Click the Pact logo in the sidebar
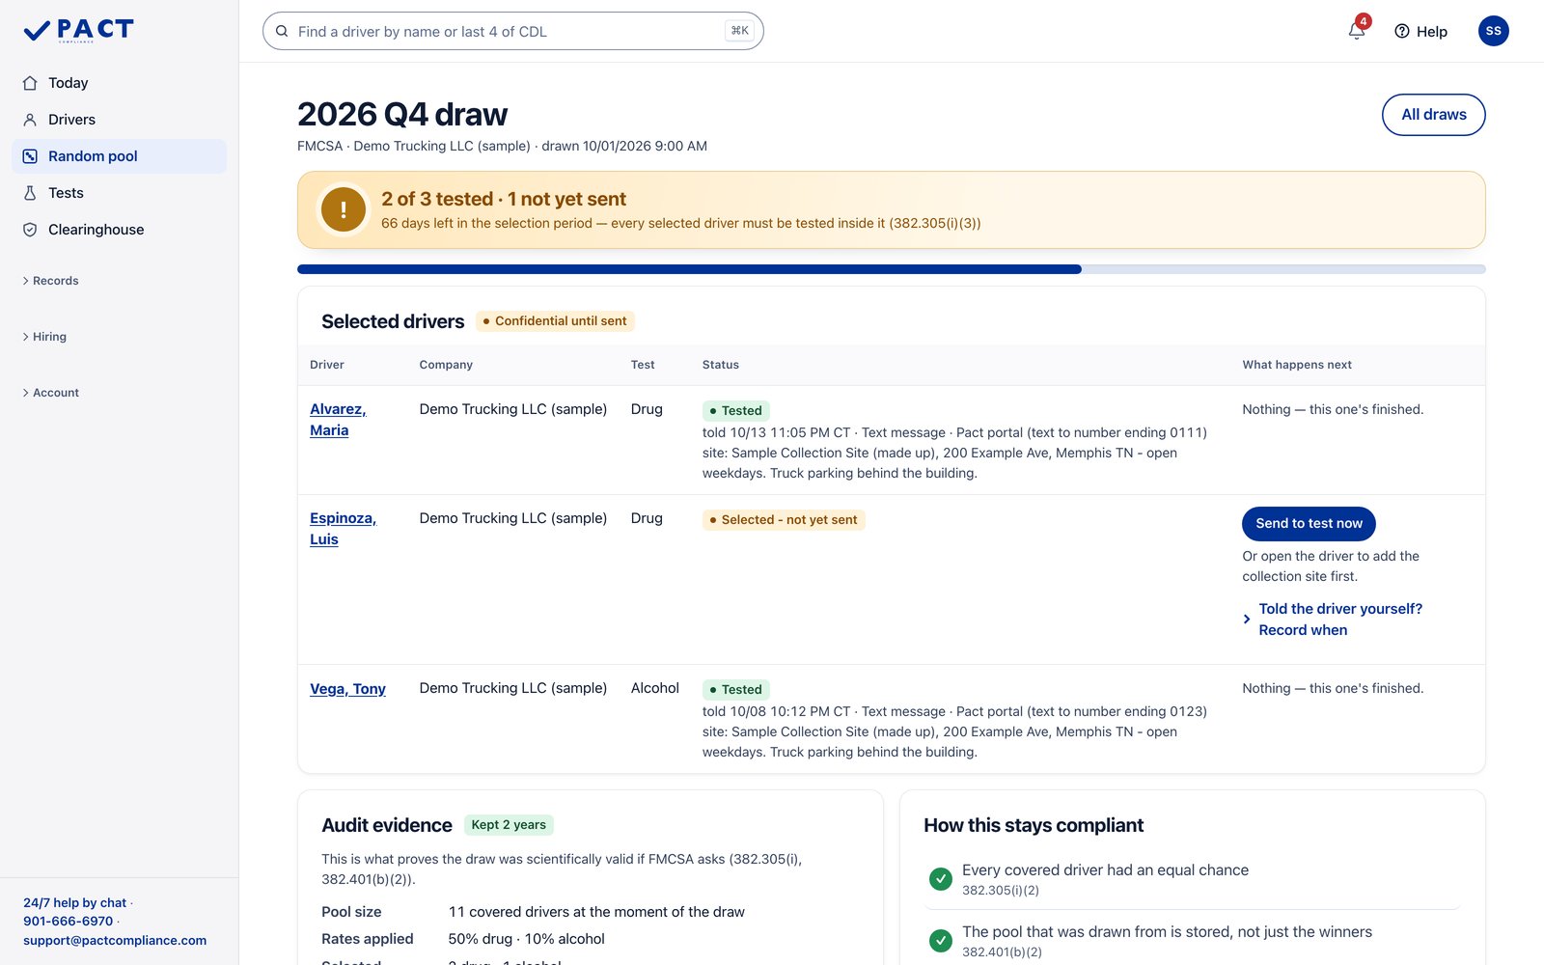The height and width of the screenshot is (965, 1544). tap(78, 31)
